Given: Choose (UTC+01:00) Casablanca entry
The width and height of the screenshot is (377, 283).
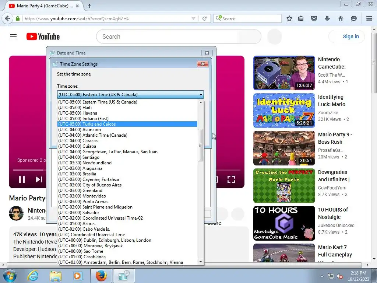Looking at the screenshot, I should [x=127, y=257].
